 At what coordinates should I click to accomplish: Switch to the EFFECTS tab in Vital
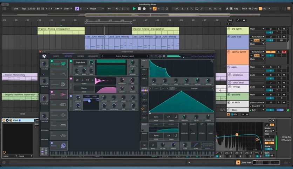click(68, 56)
